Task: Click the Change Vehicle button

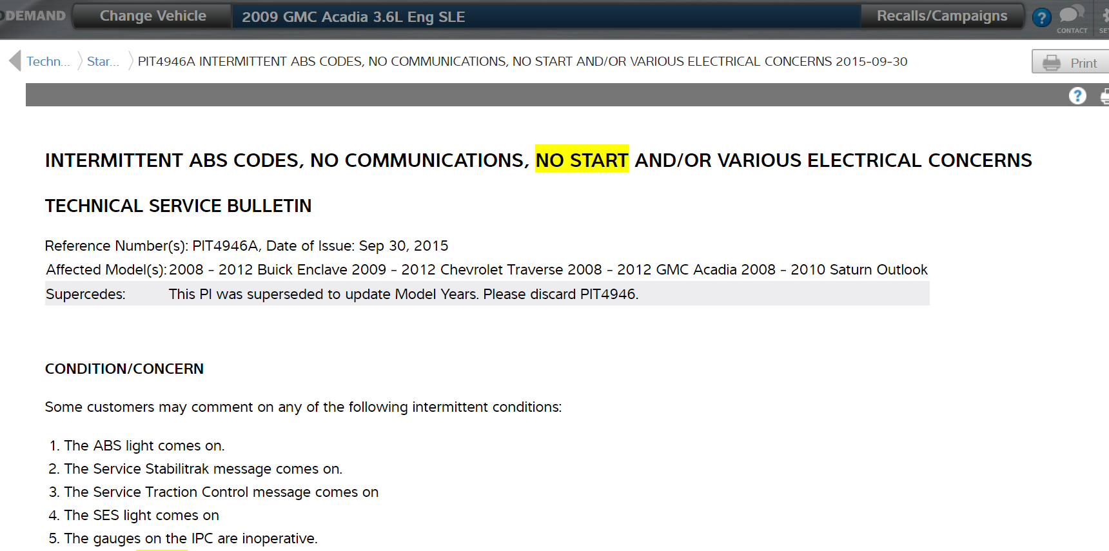Action: pyautogui.click(x=153, y=16)
